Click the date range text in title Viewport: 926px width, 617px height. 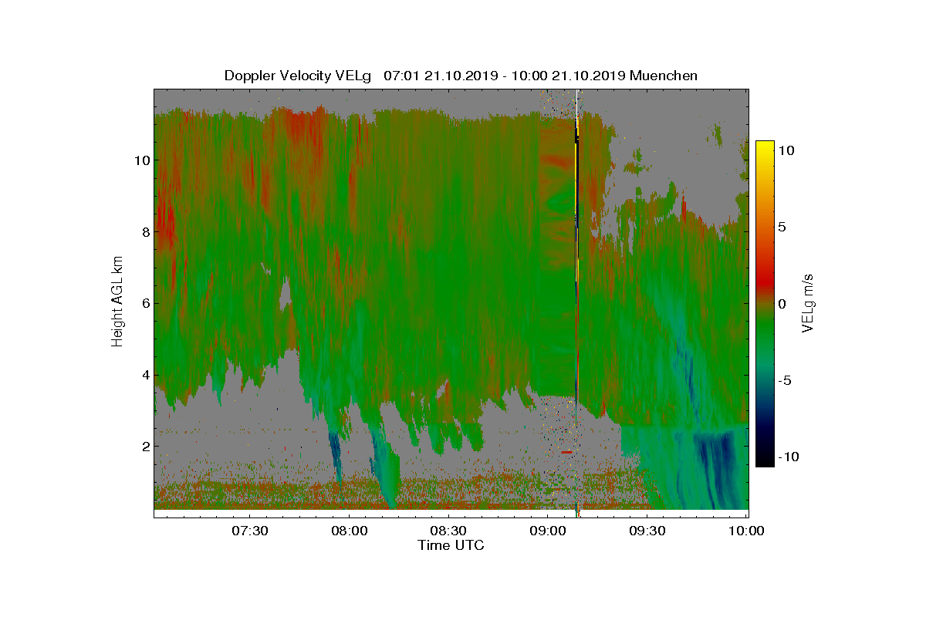click(505, 76)
